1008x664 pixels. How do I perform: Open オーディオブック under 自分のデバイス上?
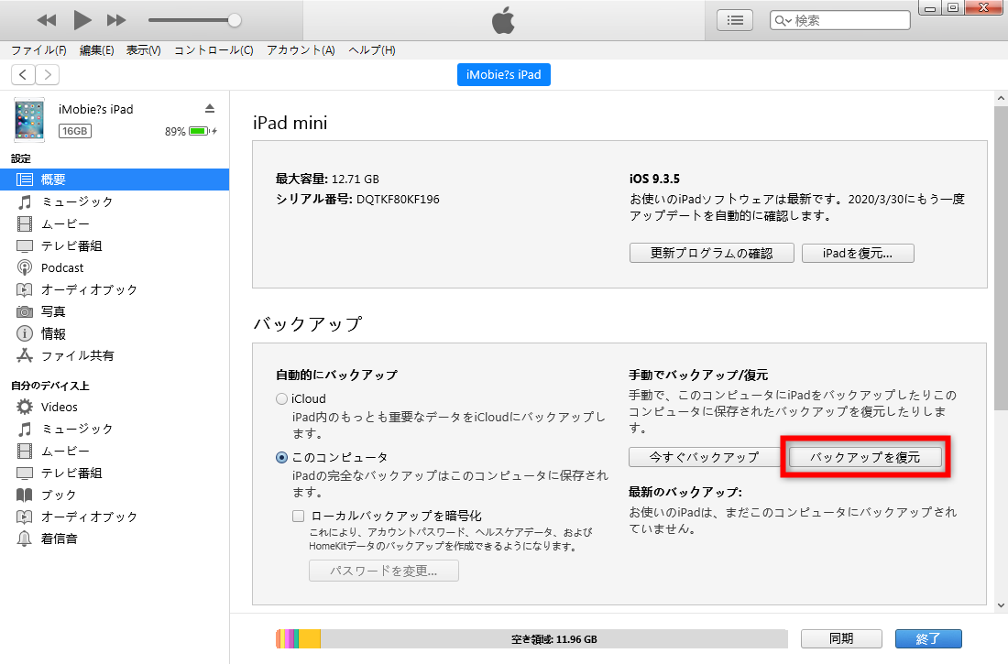click(115, 517)
